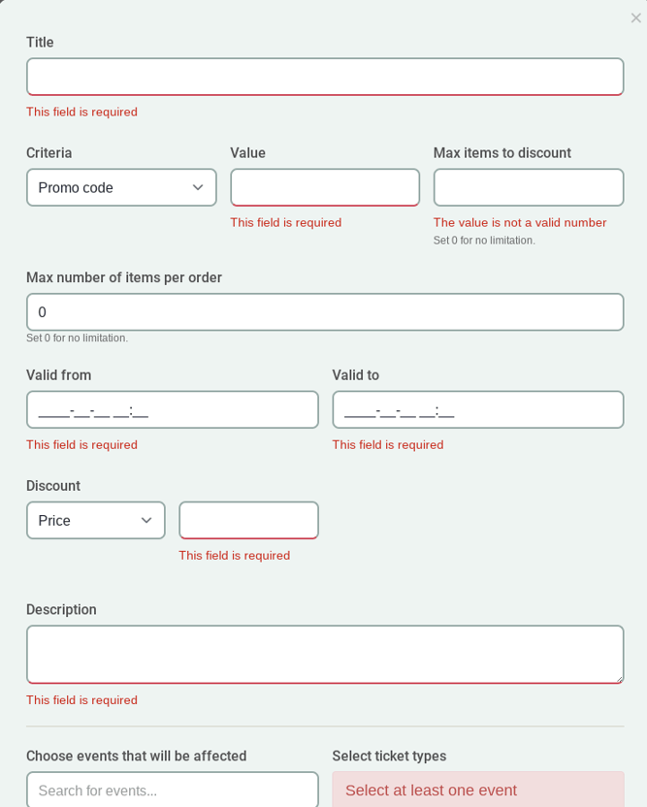This screenshot has width=647, height=807.
Task: Click the 'Valid from' label
Action: [x=59, y=375]
